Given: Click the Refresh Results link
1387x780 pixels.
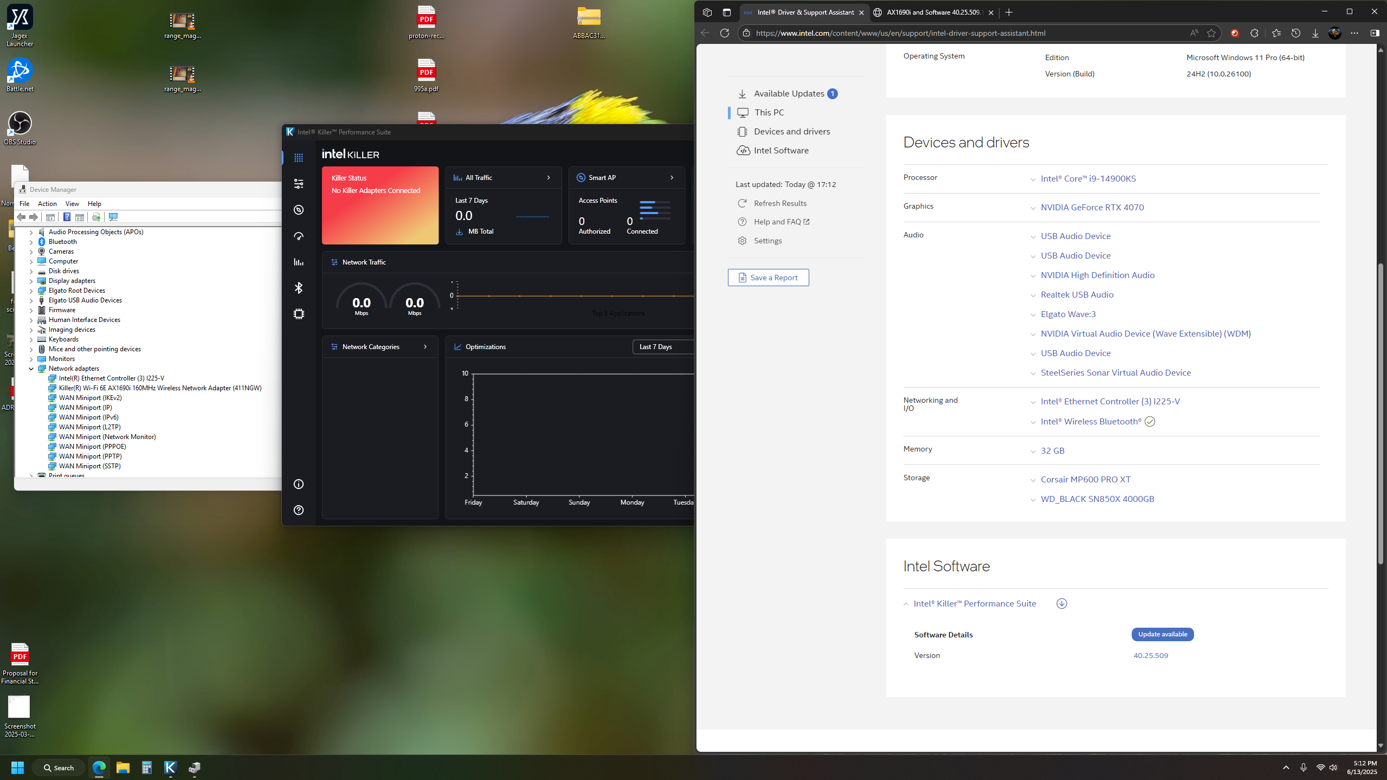Looking at the screenshot, I should (779, 203).
